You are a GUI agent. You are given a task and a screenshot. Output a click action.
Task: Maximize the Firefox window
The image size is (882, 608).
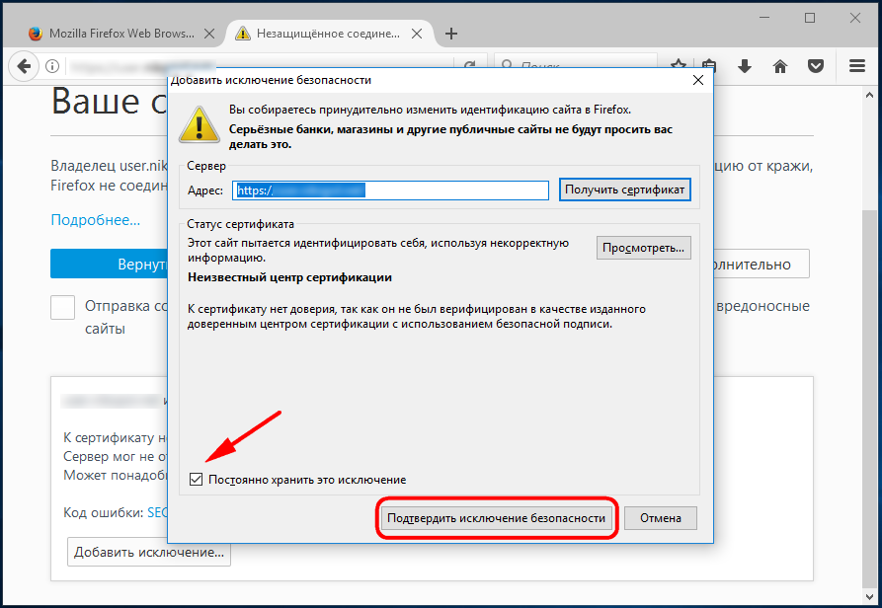(x=810, y=18)
